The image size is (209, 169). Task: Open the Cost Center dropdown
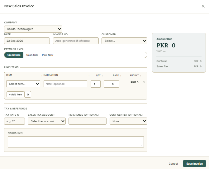point(128,121)
